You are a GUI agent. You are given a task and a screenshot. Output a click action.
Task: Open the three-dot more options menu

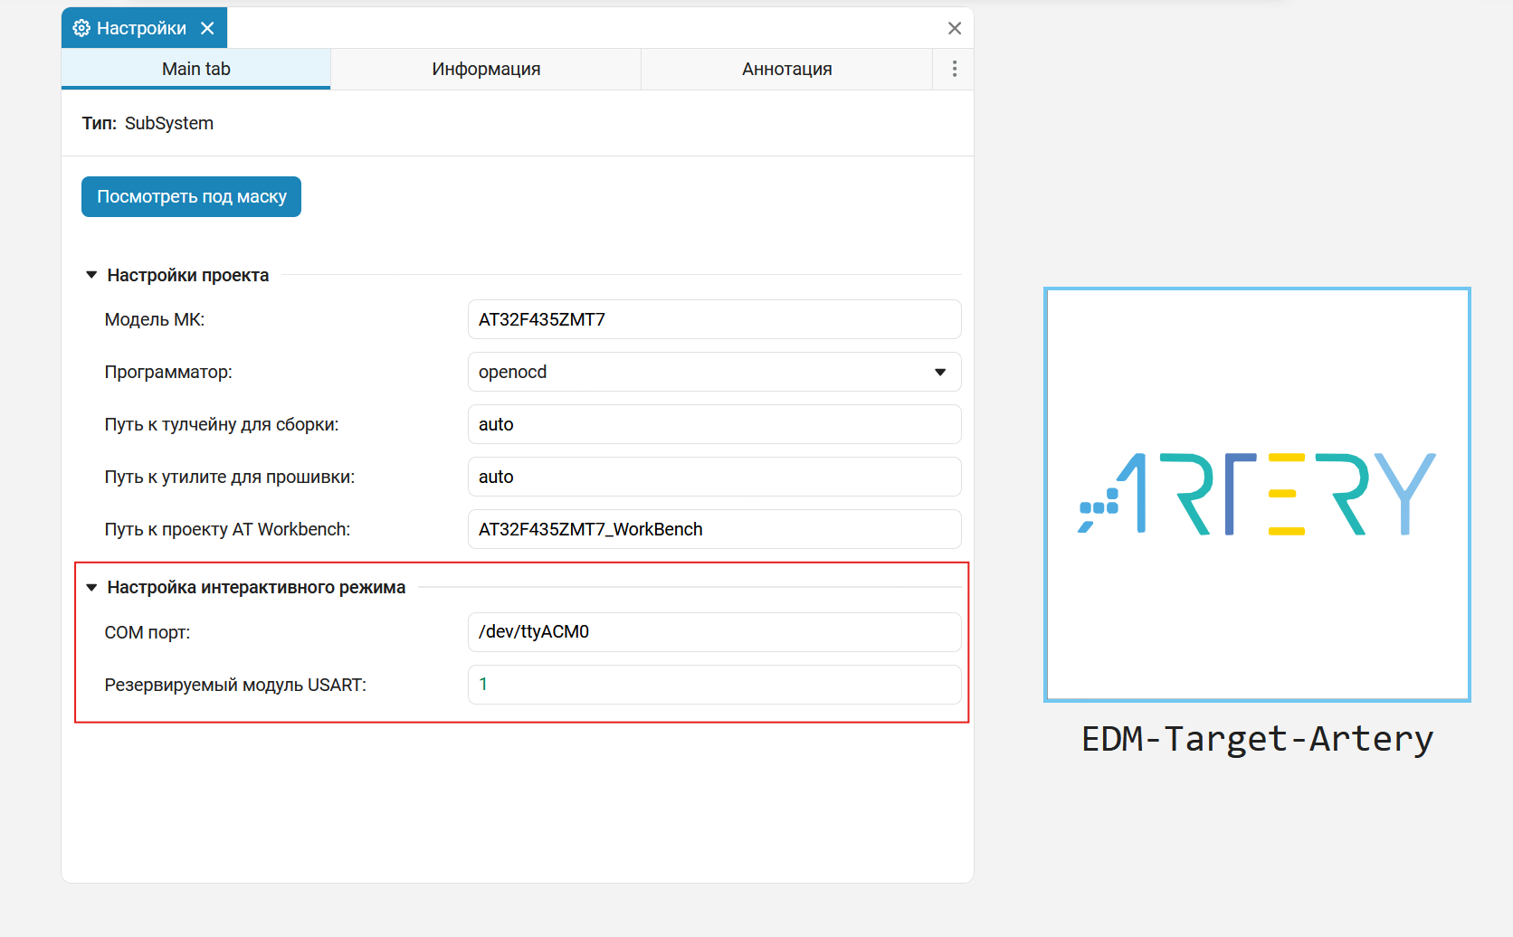(x=955, y=69)
